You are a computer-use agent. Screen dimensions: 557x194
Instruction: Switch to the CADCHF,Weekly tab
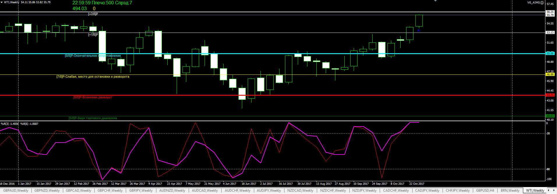pos(396,191)
